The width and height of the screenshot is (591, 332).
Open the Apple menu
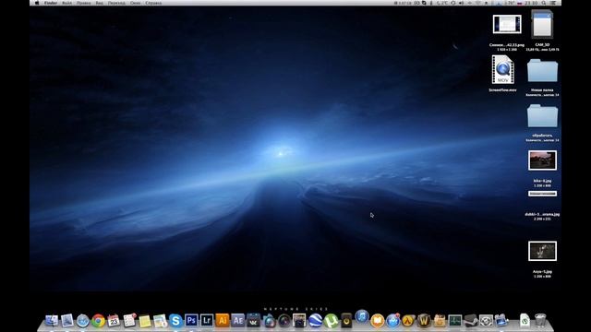[x=37, y=3]
